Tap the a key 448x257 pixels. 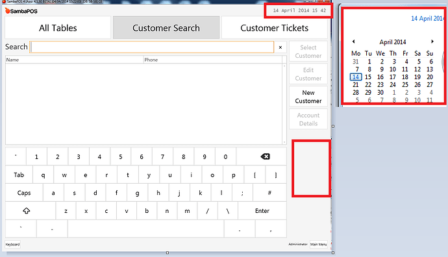pyautogui.click(x=53, y=193)
